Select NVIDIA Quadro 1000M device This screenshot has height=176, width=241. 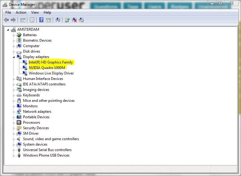[47, 68]
